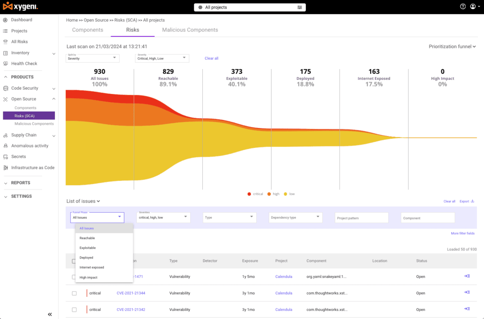Image resolution: width=484 pixels, height=319 pixels.
Task: Switch to the Malicious Components tab
Action: [x=190, y=30]
